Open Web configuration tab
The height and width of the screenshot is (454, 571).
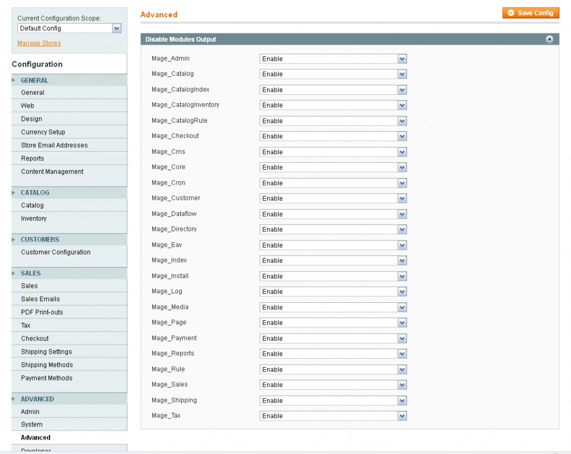coord(69,105)
